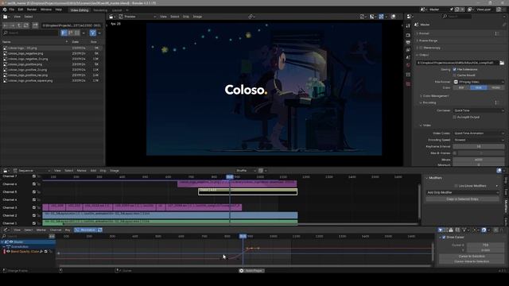Go to parent directory in file browser
The image size is (509, 286).
[19, 25]
